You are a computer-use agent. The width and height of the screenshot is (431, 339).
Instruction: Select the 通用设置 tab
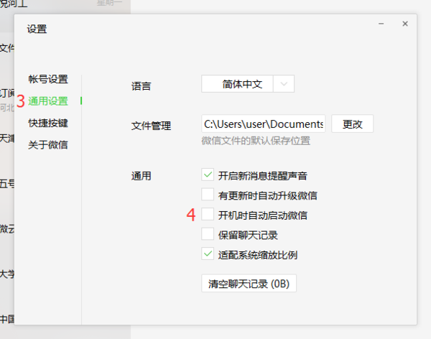click(48, 101)
